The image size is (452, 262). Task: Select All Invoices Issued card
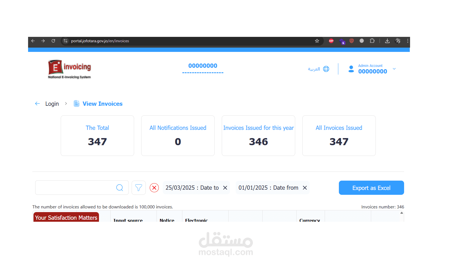339,136
